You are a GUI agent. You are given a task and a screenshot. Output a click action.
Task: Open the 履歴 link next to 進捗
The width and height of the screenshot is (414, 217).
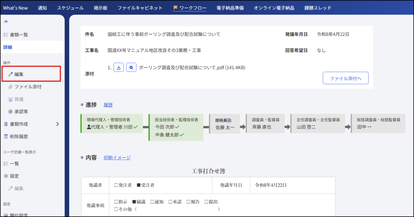[108, 105]
